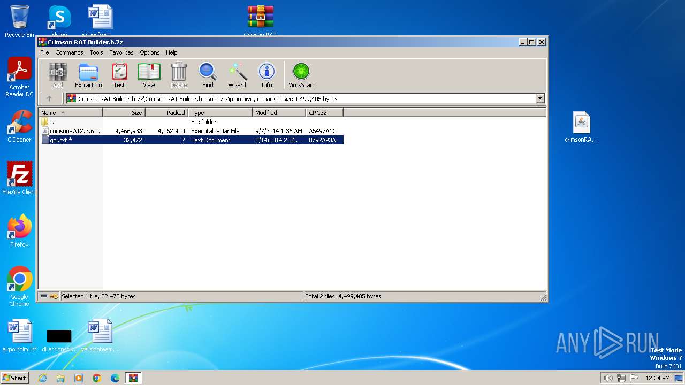
Task: Click the taskbar clock 12:24 PM
Action: coord(658,378)
